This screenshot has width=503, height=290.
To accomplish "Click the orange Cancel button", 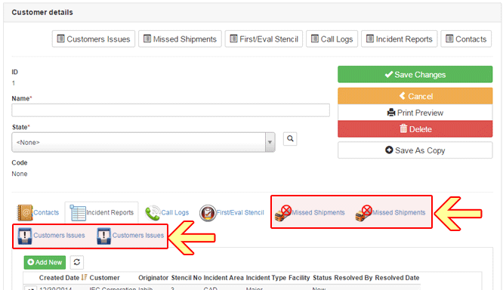I will (415, 96).
